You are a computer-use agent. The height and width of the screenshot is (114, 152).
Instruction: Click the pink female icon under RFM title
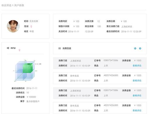(x=20, y=50)
